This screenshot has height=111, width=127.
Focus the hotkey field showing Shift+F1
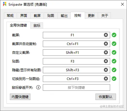click(76, 52)
